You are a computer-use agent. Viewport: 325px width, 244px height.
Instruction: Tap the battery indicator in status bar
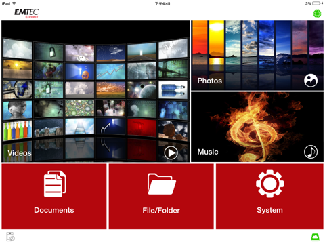[x=317, y=3]
